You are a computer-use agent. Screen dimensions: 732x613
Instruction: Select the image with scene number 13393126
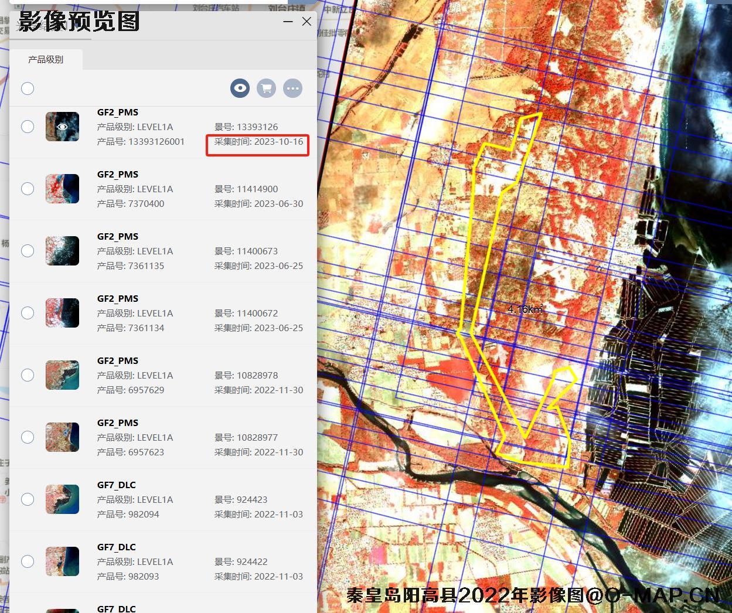point(28,127)
